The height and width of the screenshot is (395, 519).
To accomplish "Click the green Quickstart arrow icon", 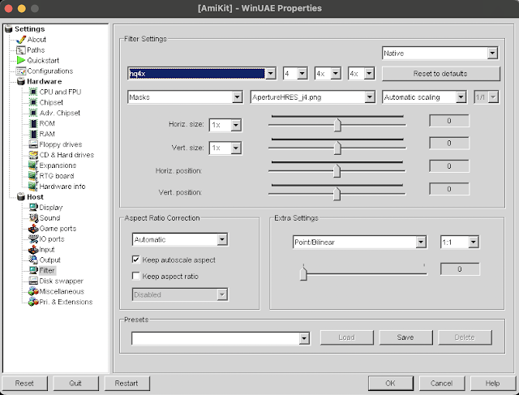I will click(x=20, y=60).
